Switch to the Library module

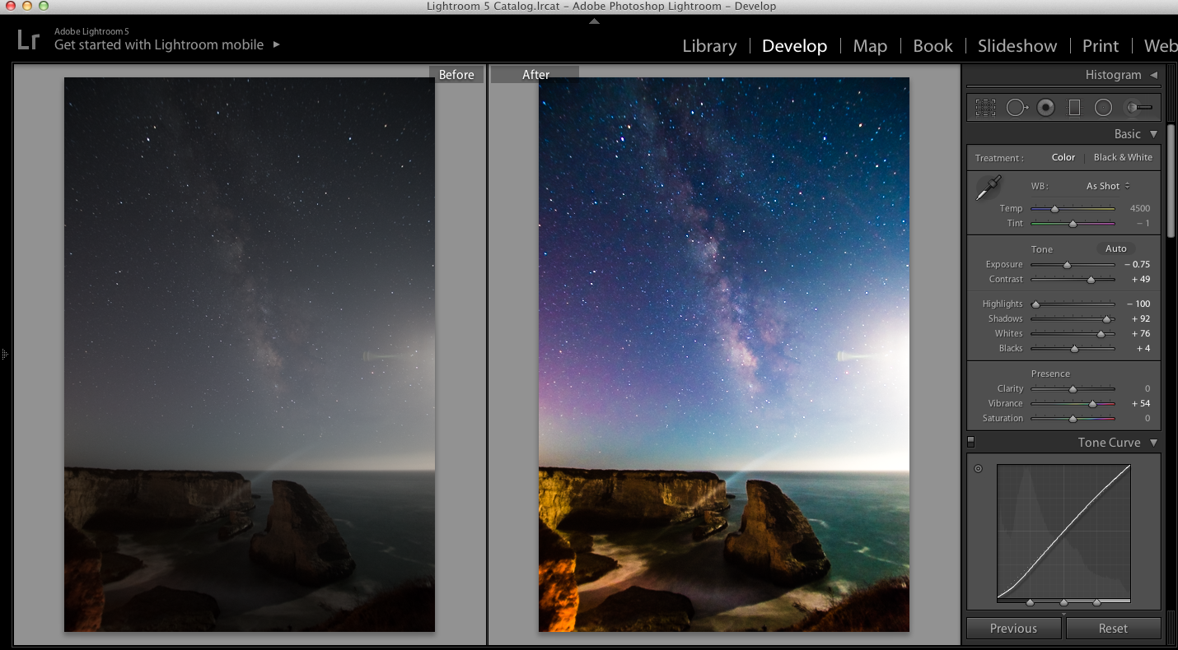[x=709, y=46]
